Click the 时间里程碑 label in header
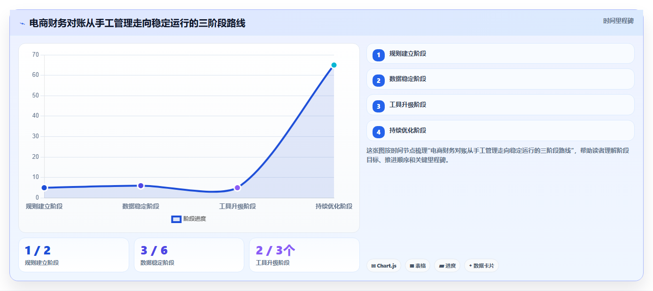Viewport: 653px width, 291px height. (618, 21)
